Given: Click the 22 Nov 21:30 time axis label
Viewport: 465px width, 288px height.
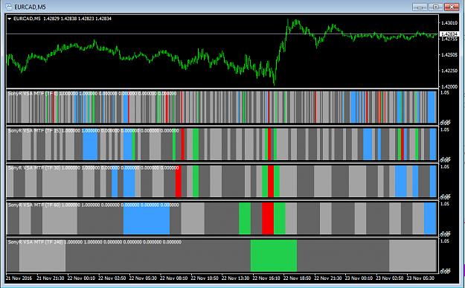Looking at the screenshot, I should click(x=327, y=278).
